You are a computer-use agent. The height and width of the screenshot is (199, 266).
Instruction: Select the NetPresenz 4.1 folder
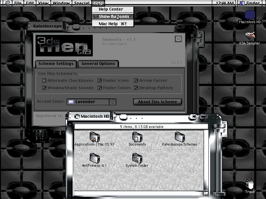[94, 158]
